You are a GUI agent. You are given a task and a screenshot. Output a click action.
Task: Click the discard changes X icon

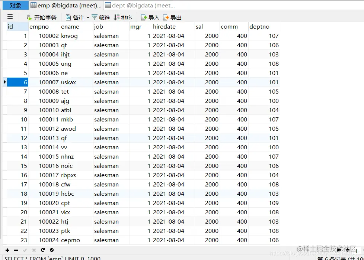(x=34, y=250)
